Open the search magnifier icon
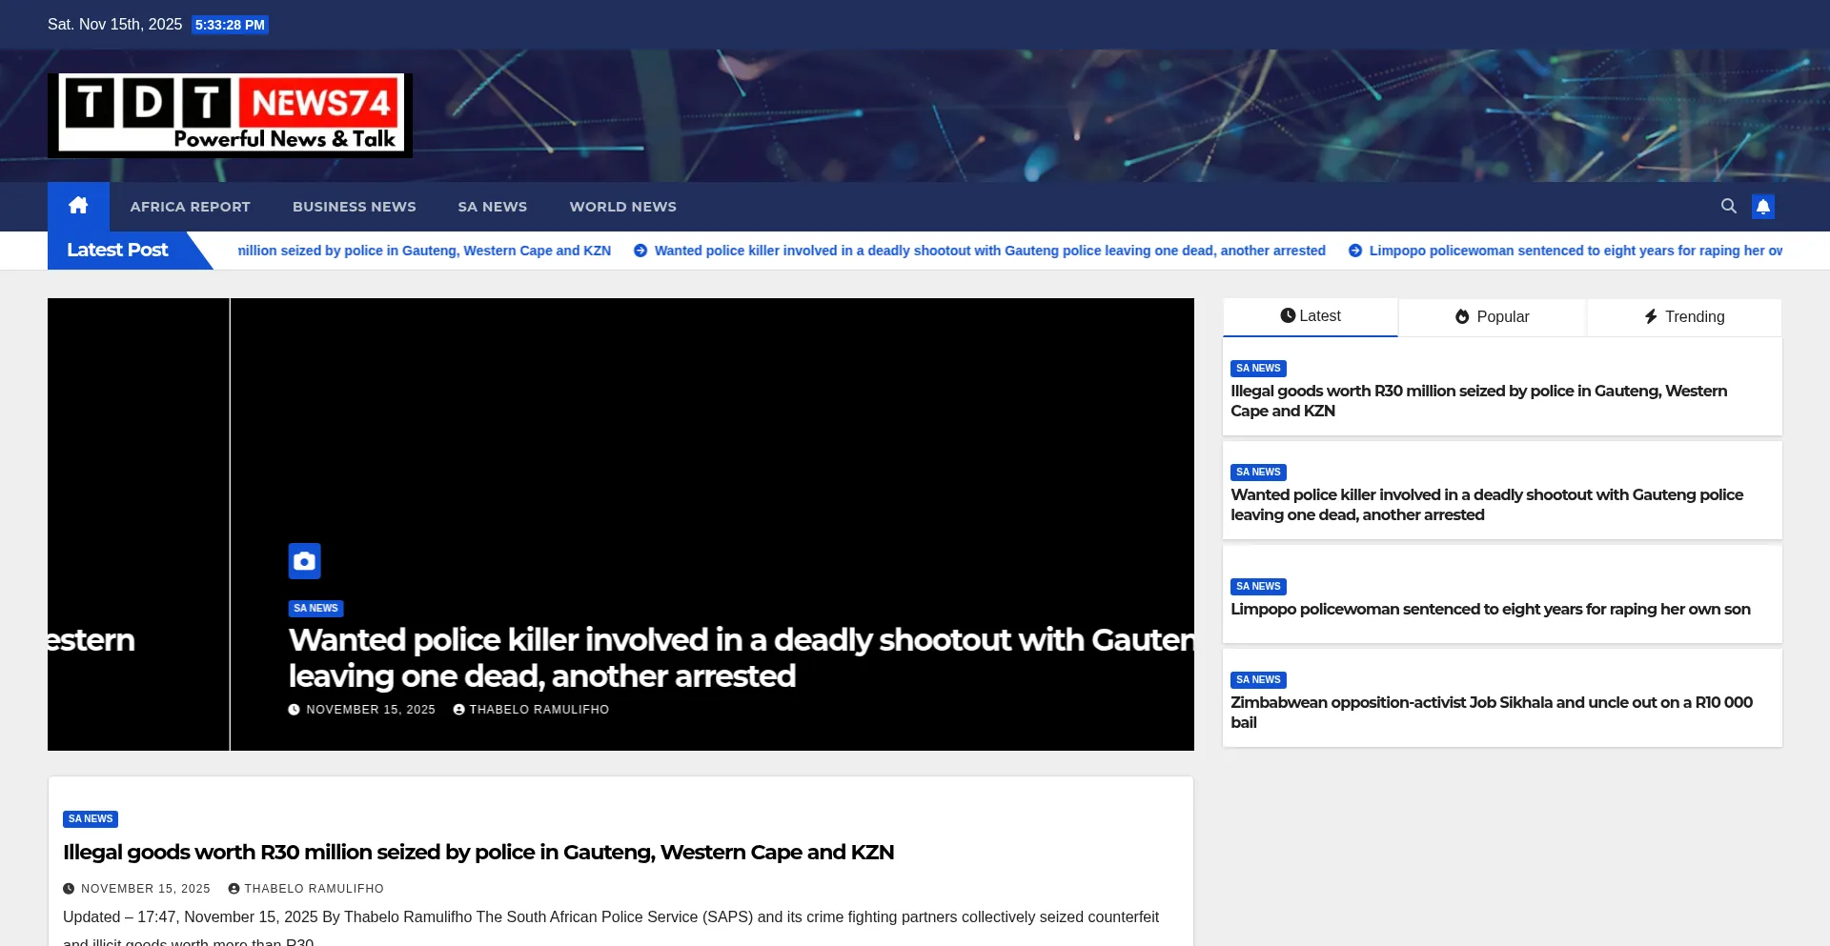The width and height of the screenshot is (1830, 946). (x=1728, y=206)
